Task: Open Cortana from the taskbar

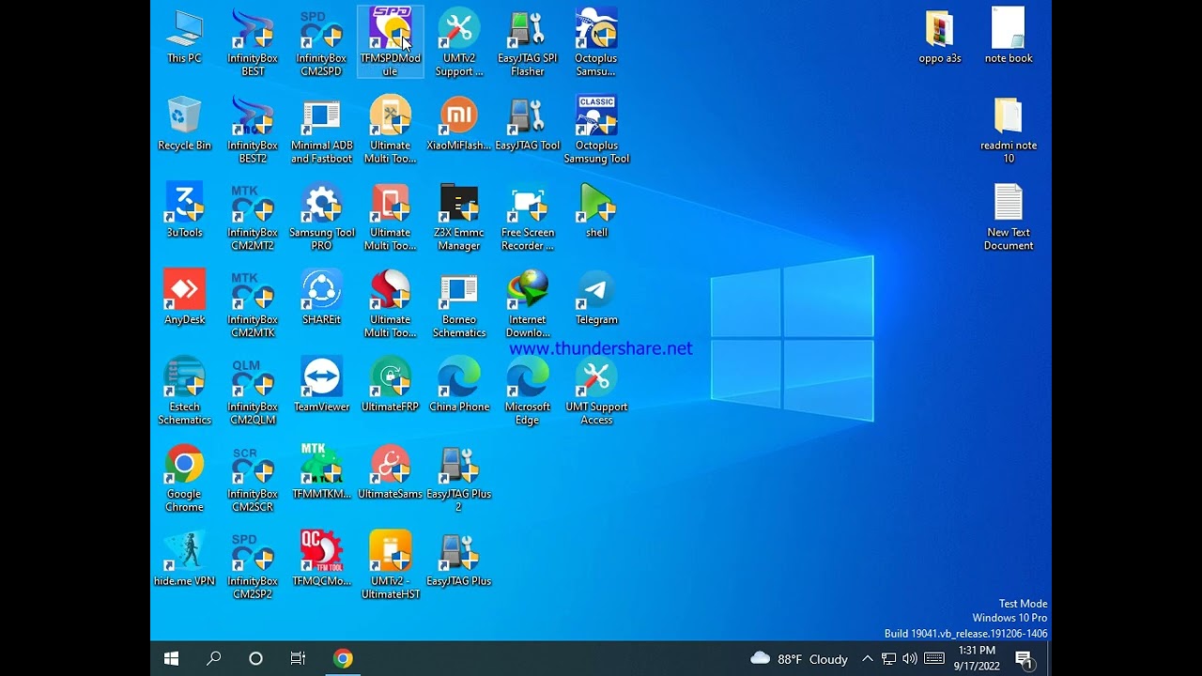Action: (x=255, y=658)
